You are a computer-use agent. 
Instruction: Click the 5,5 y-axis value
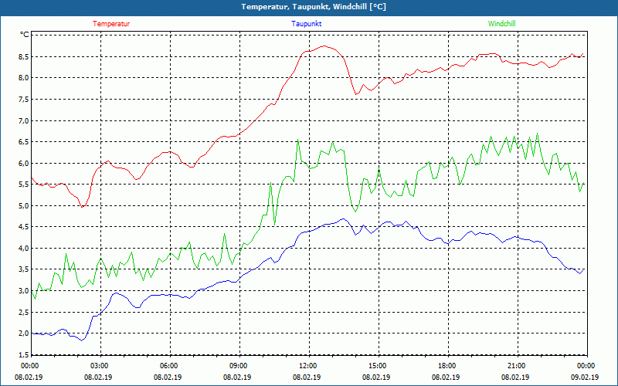tap(24, 185)
